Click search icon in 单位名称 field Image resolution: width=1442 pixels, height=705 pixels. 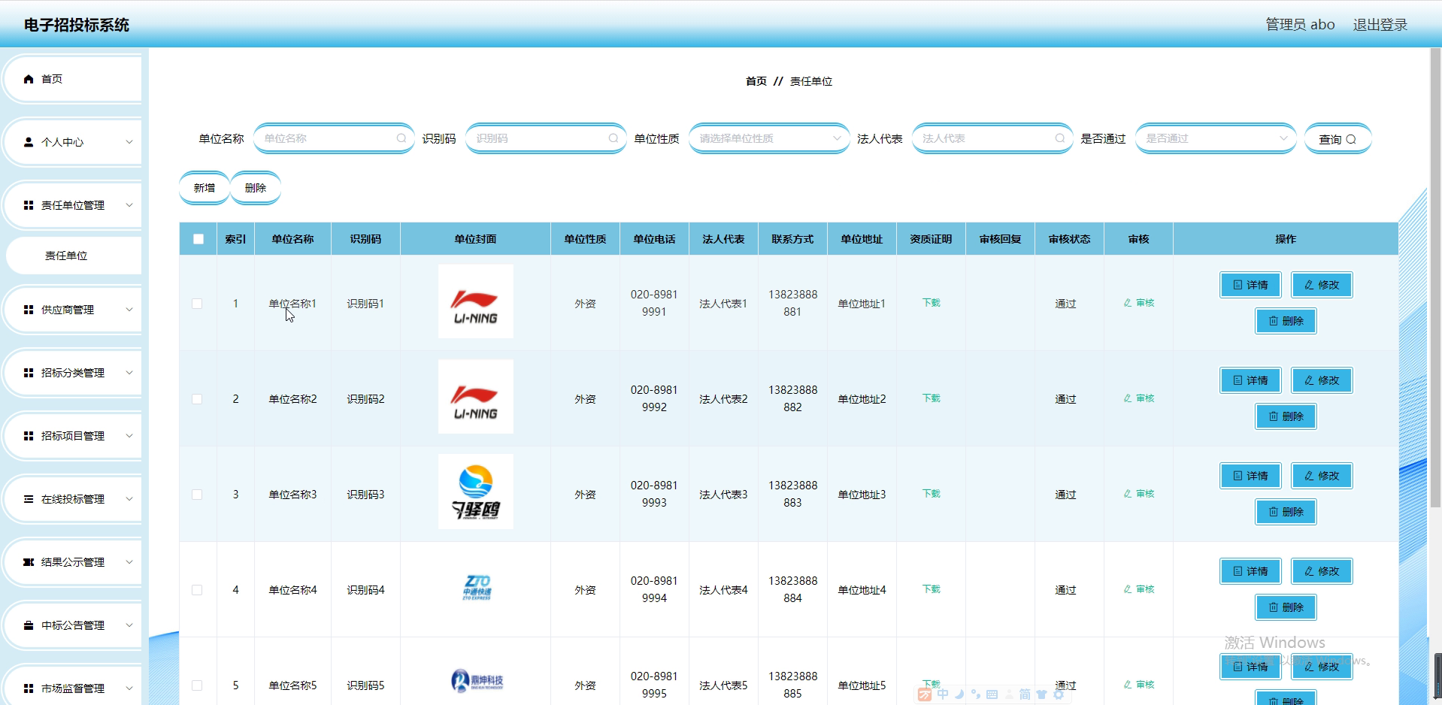point(401,138)
